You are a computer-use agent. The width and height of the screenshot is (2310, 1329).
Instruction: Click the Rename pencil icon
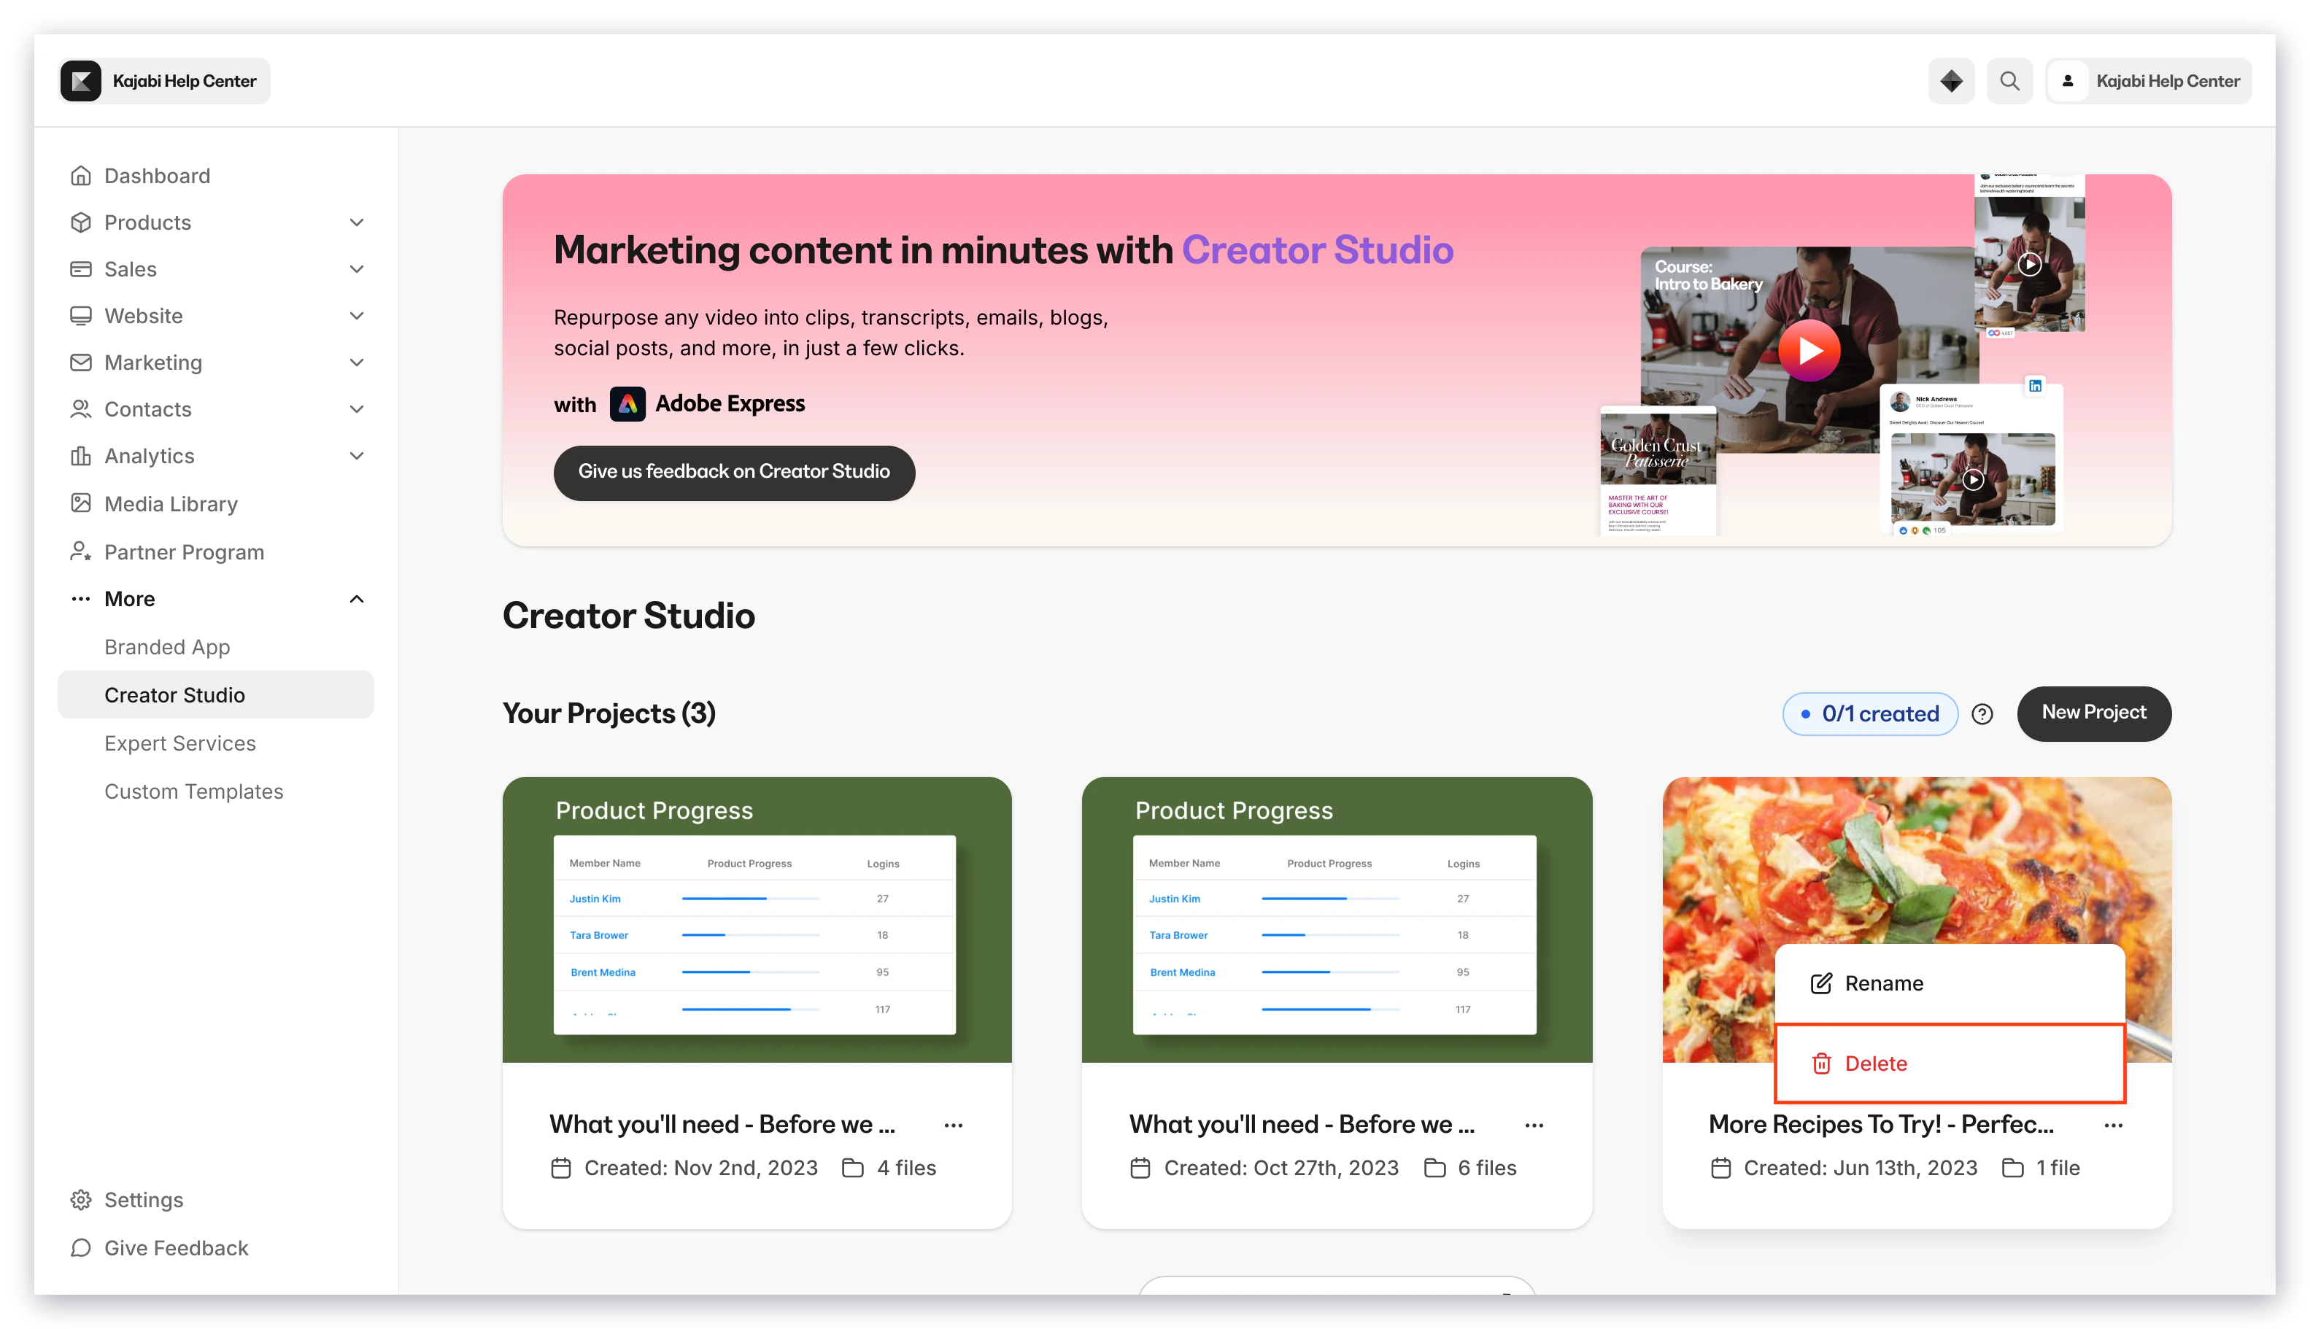point(1820,983)
